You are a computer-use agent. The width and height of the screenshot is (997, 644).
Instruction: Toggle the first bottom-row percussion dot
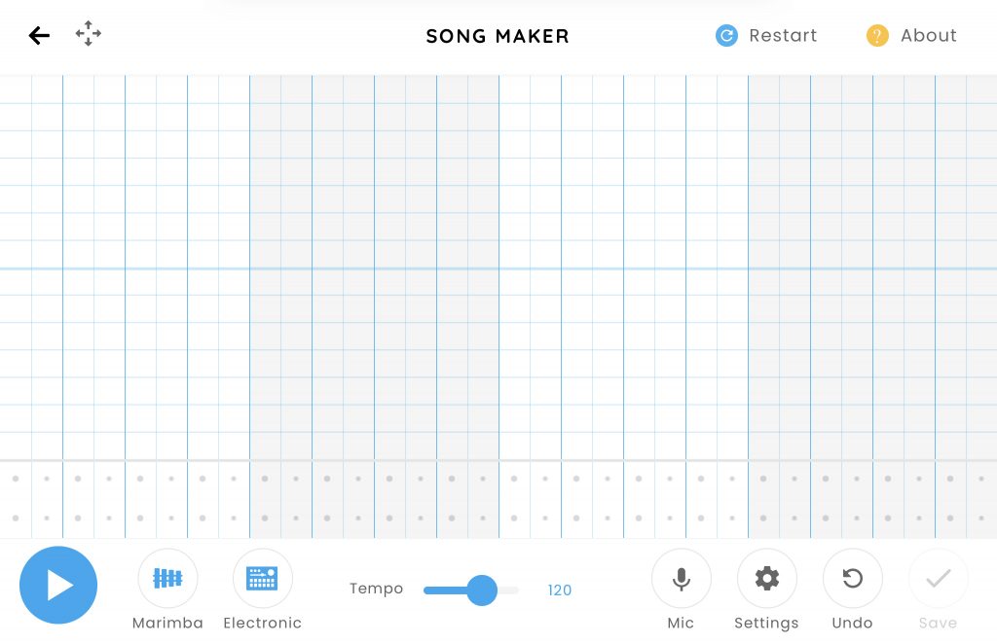click(x=16, y=518)
